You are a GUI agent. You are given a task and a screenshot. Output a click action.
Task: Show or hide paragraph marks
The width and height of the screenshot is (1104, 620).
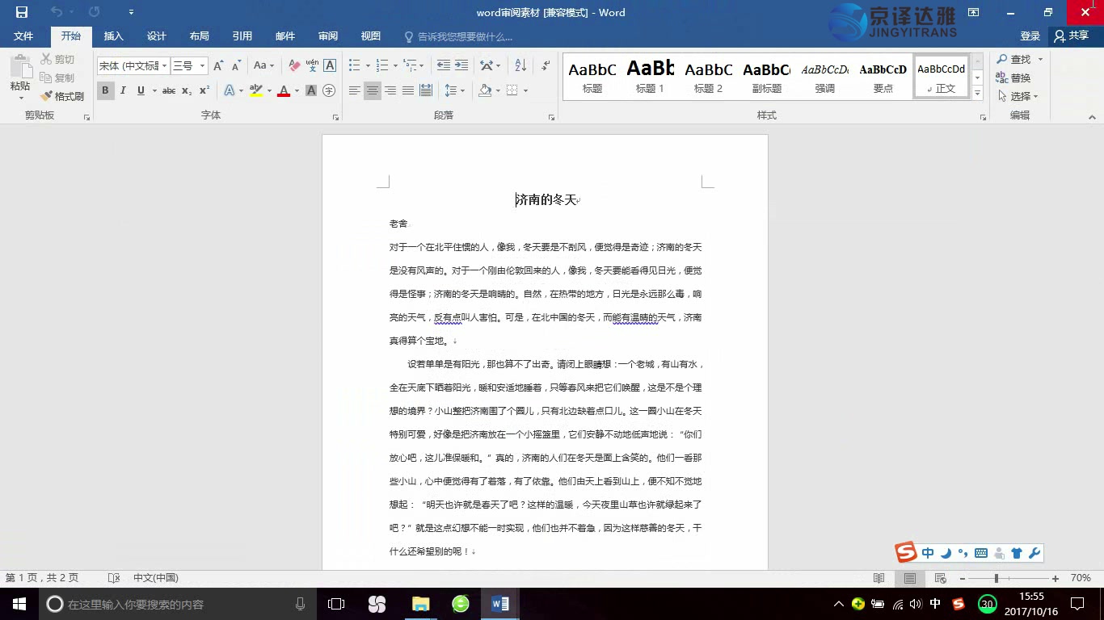[546, 66]
